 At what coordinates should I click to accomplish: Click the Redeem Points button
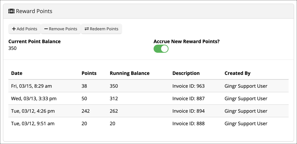click(101, 29)
